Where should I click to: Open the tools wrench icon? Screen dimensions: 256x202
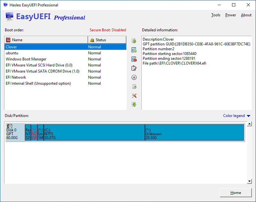[134, 96]
